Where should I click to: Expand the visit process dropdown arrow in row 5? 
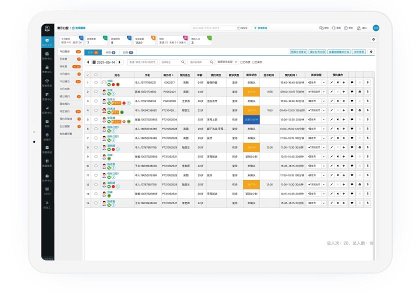click(x=323, y=119)
